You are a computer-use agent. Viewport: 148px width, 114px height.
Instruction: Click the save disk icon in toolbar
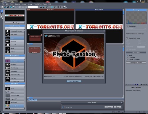tap(8, 7)
